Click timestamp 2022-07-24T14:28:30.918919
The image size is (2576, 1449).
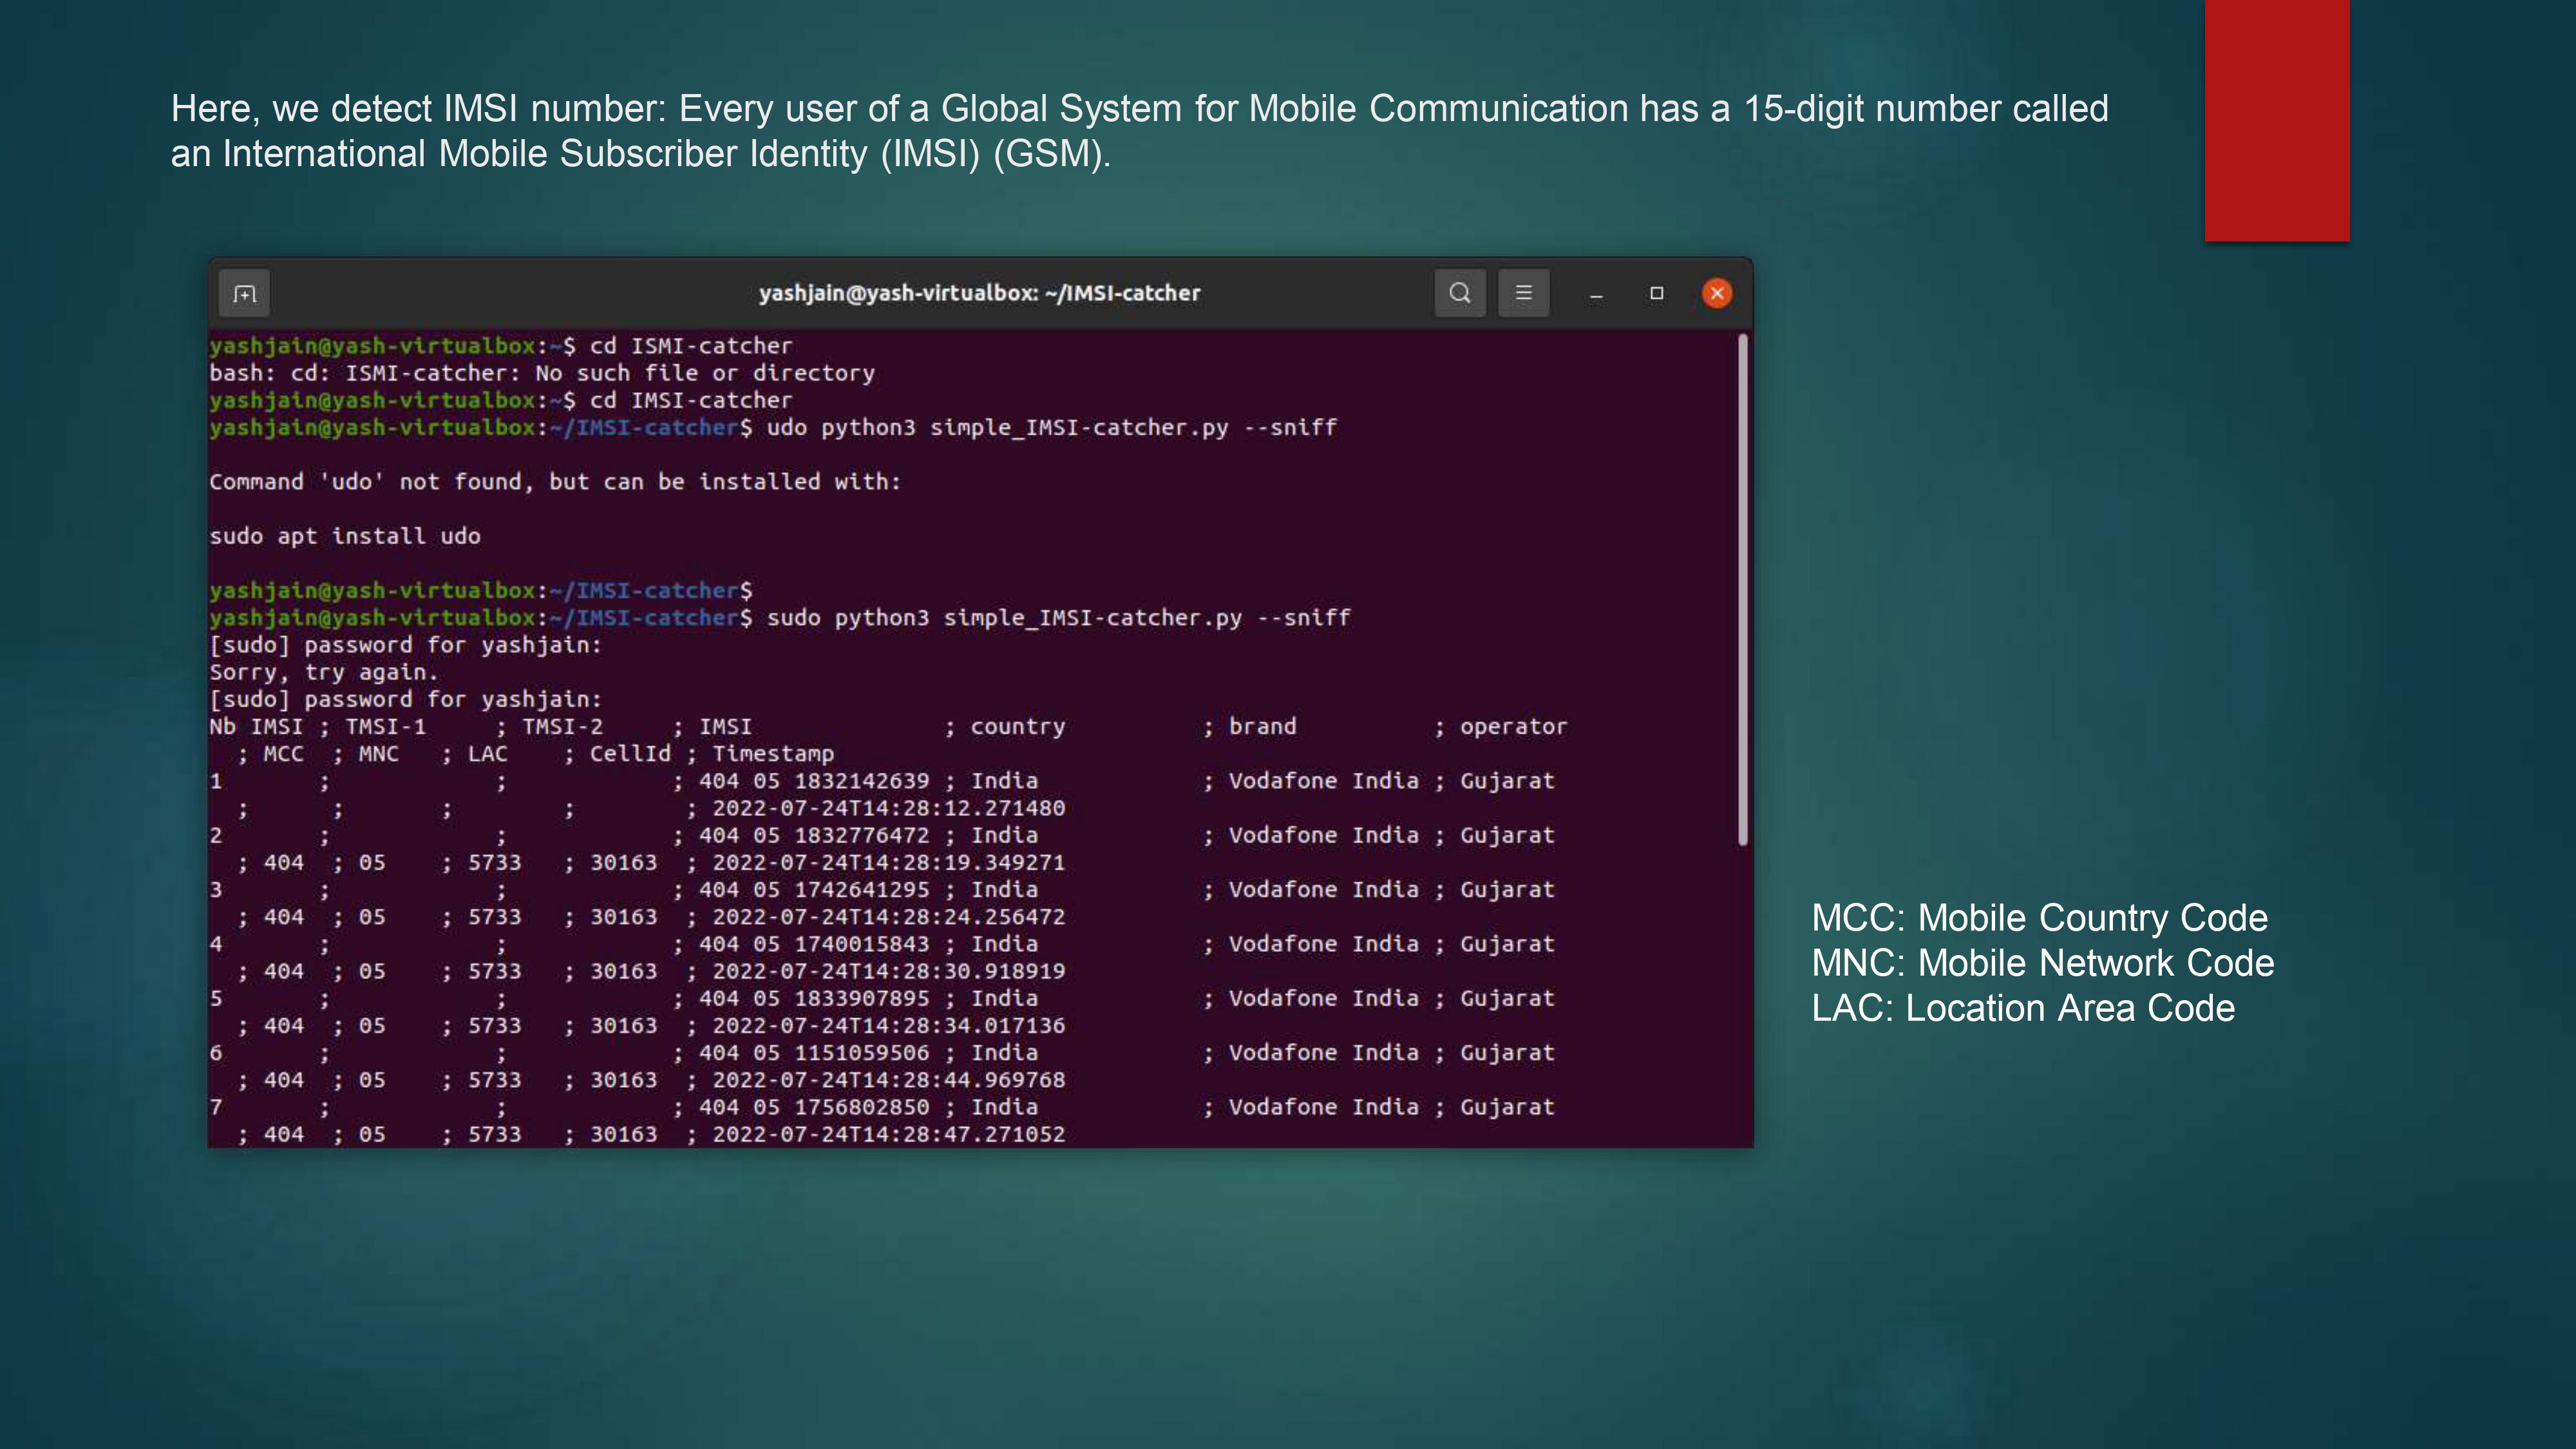tap(889, 971)
